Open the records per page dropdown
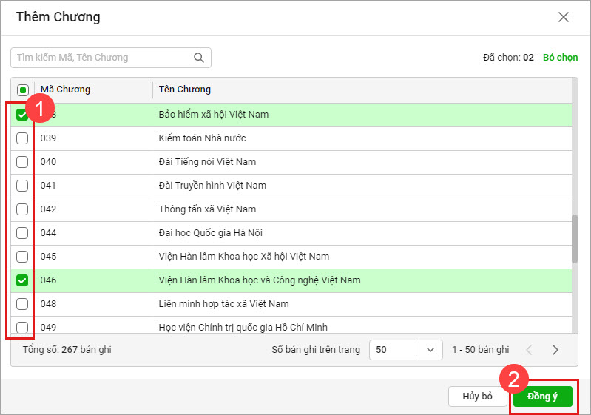The image size is (591, 415). click(405, 350)
